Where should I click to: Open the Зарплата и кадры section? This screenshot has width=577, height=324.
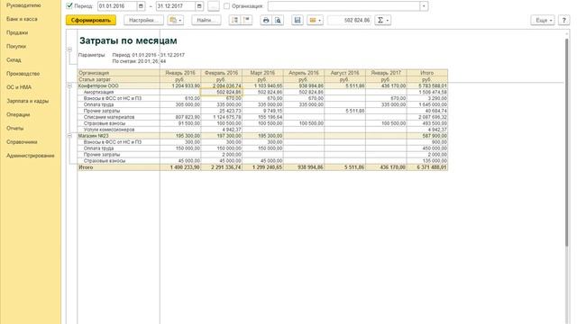(28, 101)
